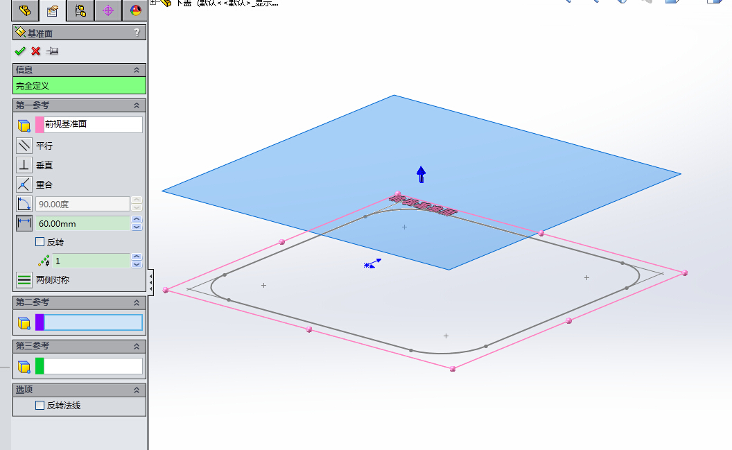This screenshot has width=732, height=450.
Task: Confirm the plane with green checkmark
Action: point(20,51)
